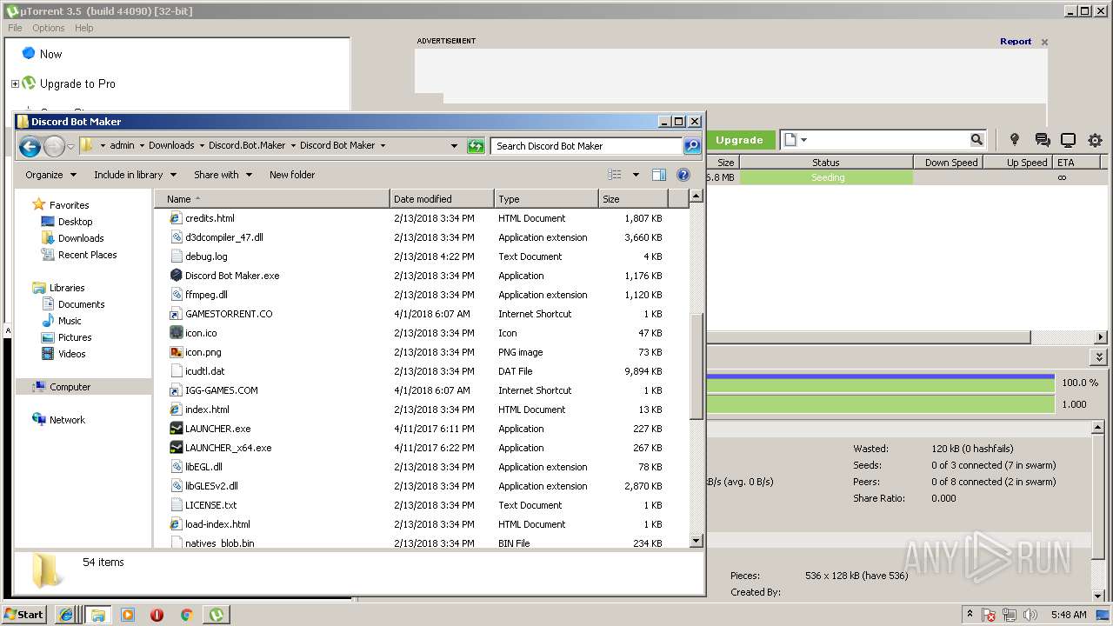The height and width of the screenshot is (626, 1113).
Task: Sort files by Name column
Action: [x=273, y=199]
